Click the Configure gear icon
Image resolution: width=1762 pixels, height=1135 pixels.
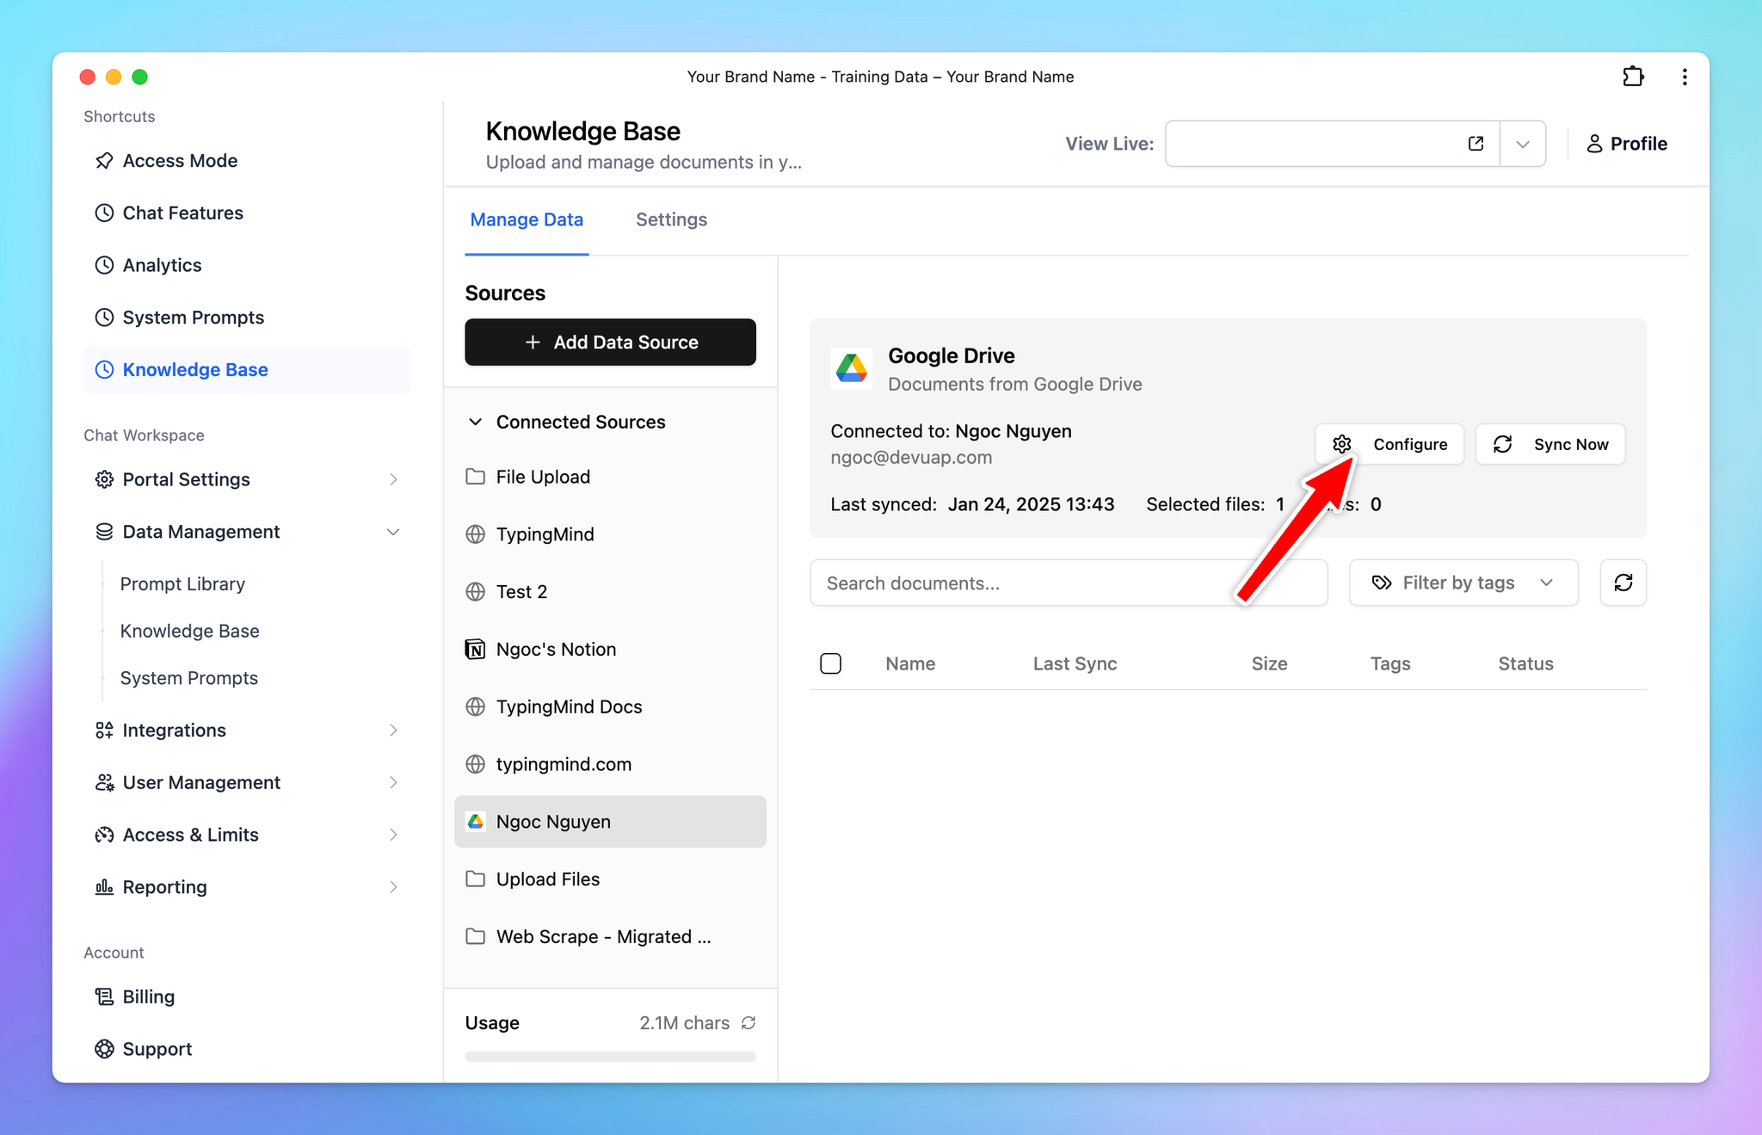click(x=1342, y=443)
